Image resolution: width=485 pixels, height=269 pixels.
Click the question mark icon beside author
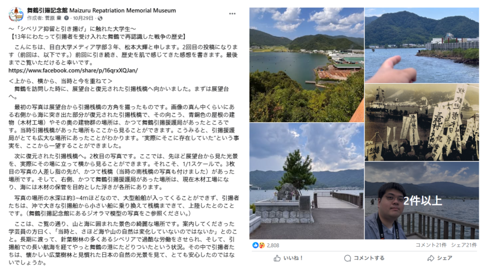[66, 18]
